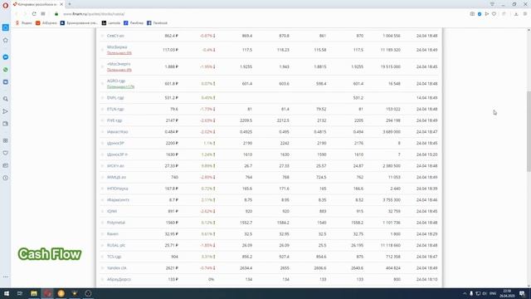Click the address bar URL field

94,14
